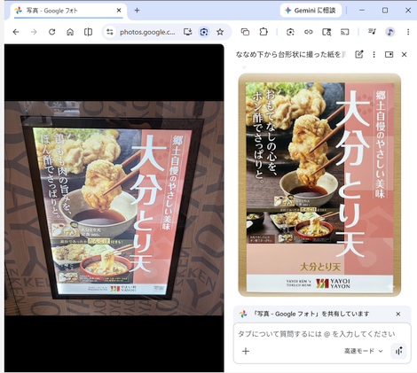This screenshot has height=373, width=417.
Task: Install app icon in address bar
Action: coord(188,32)
